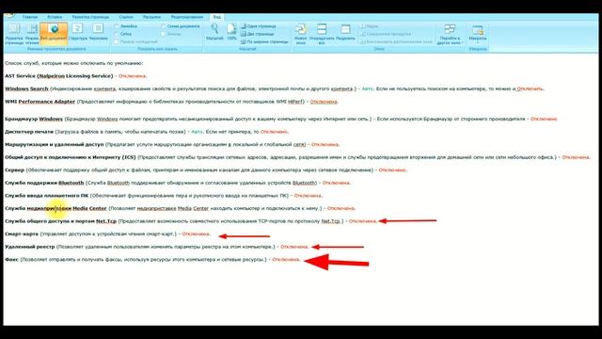
Task: Click teal 'Авто' on Диспетчер печати line
Action: click(x=197, y=132)
